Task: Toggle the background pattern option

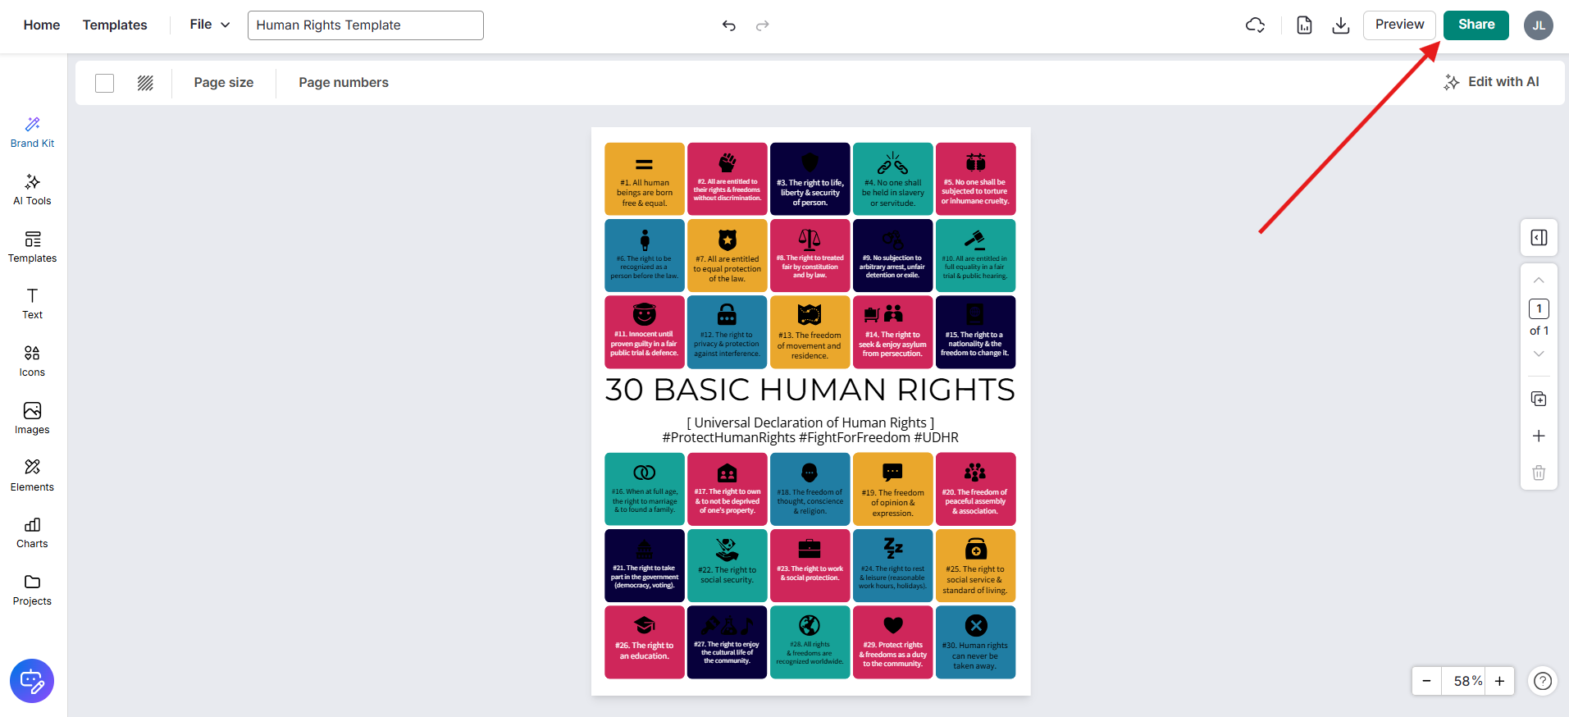Action: (145, 83)
